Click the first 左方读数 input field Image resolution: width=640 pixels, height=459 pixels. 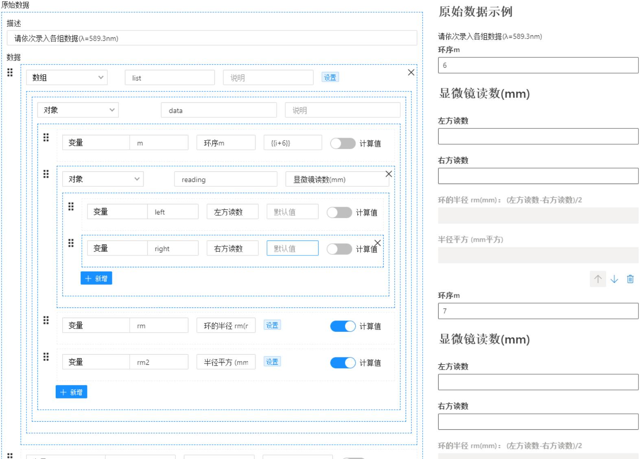pos(538,136)
